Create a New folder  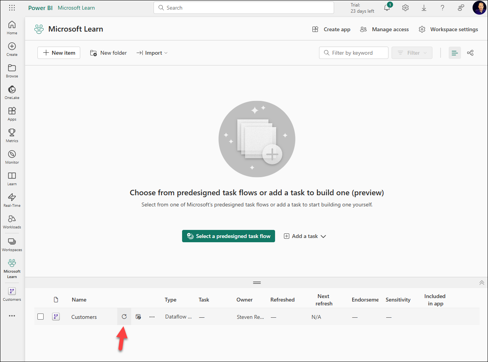coord(108,53)
